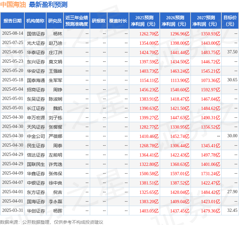Select the 天风证券 institution cell
This screenshot has width=239, height=225.
click(x=36, y=127)
